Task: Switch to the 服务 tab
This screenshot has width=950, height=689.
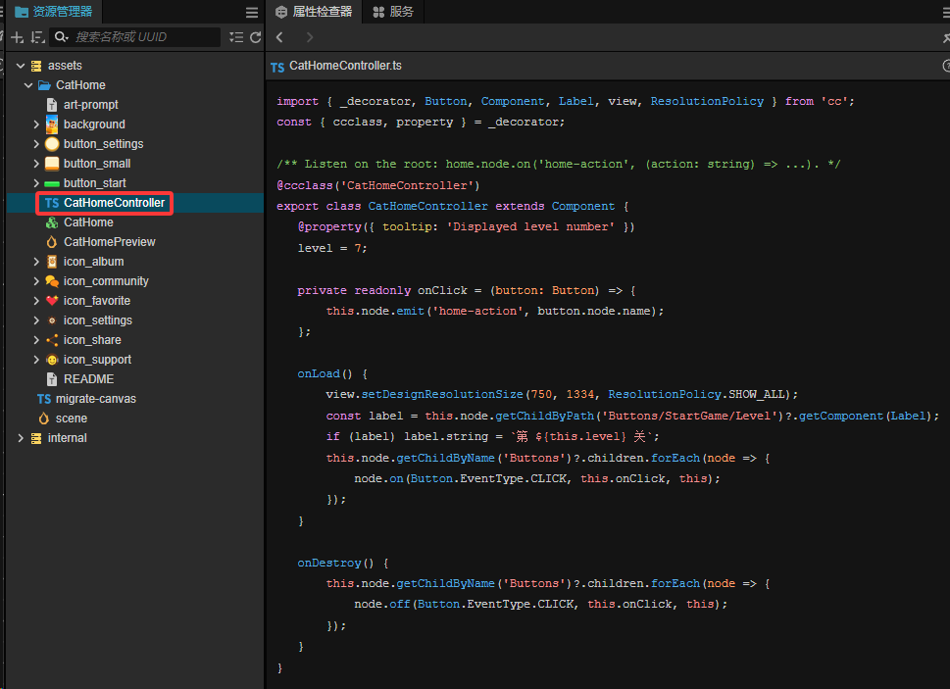Action: 393,12
